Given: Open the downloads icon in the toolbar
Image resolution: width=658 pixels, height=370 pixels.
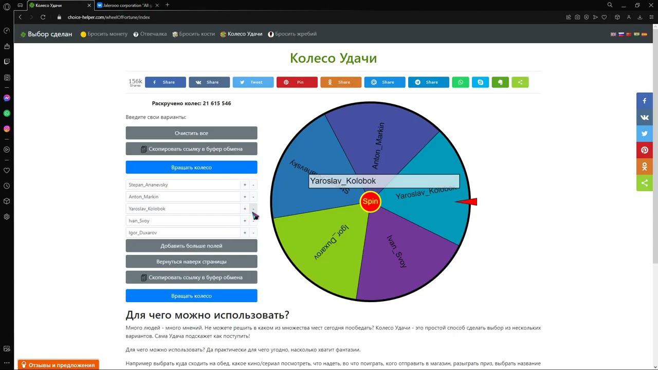Looking at the screenshot, I should [640, 17].
